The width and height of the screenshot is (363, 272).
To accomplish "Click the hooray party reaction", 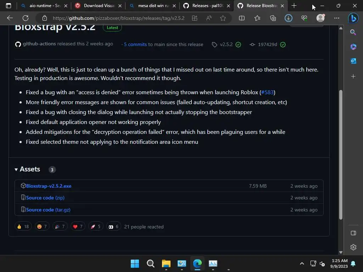I will 60,227.
